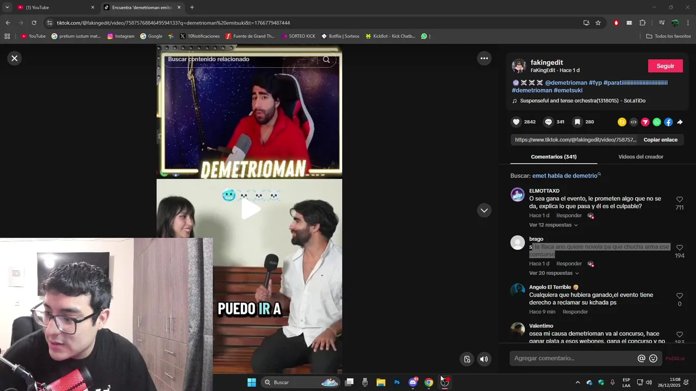Image resolution: width=696 pixels, height=391 pixels.
Task: Open more share options arrow
Action: 680,122
